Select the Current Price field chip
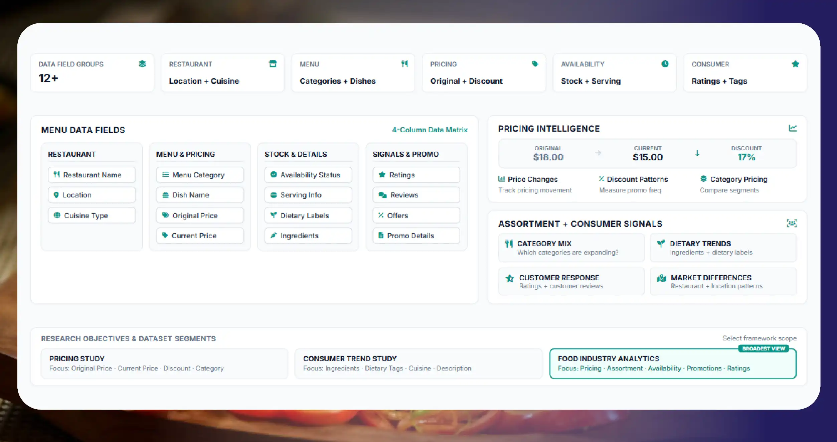Image resolution: width=837 pixels, height=442 pixels. pyautogui.click(x=200, y=236)
